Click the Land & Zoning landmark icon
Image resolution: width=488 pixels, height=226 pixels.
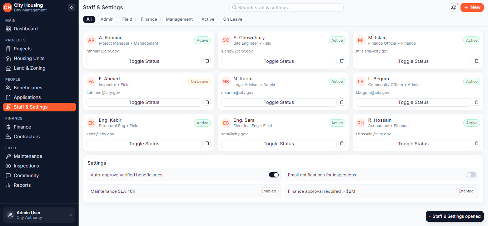pos(8,68)
